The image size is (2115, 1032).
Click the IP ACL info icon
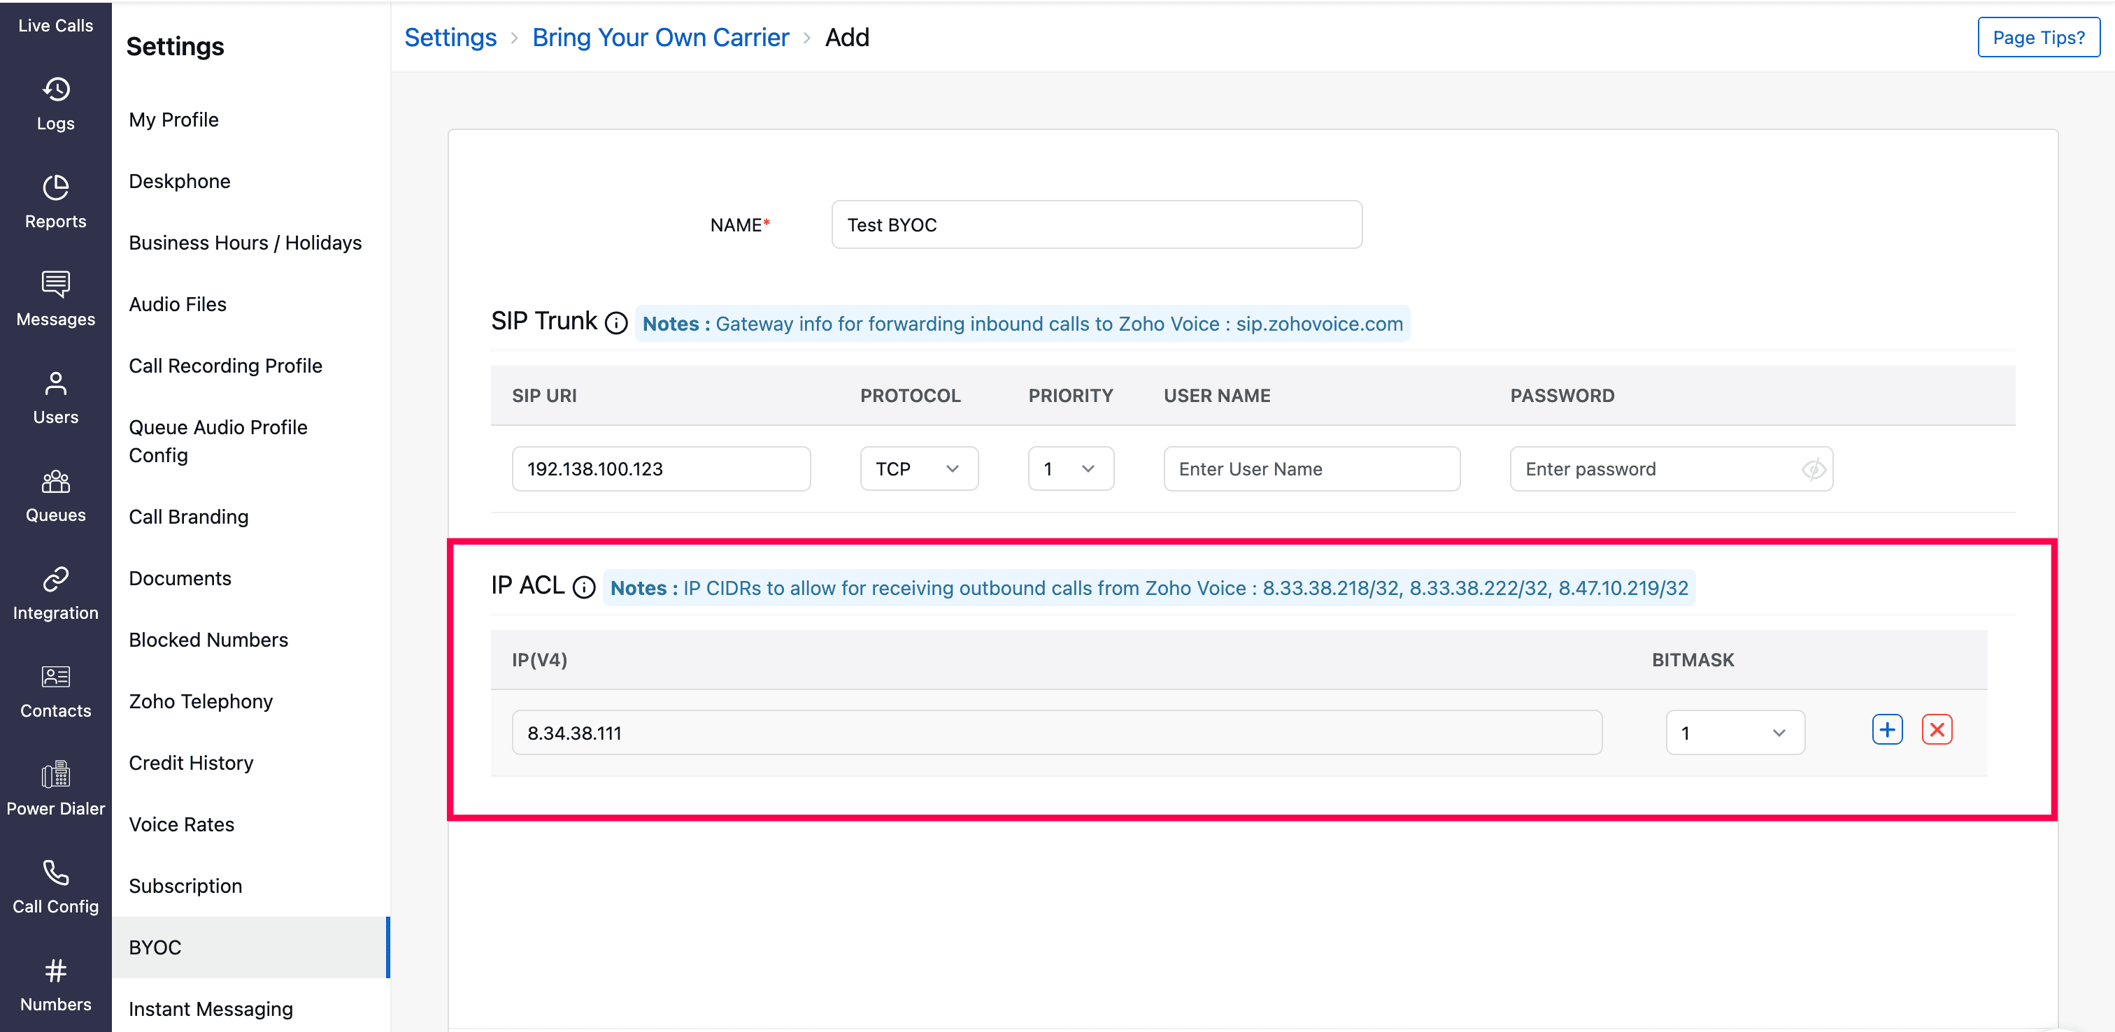(x=584, y=588)
